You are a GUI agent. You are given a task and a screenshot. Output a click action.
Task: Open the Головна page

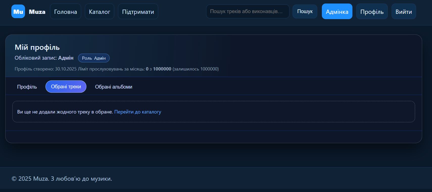coord(65,12)
